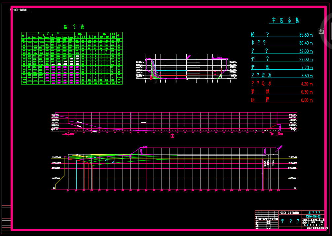The height and width of the screenshot is (236, 332).
Task: Select the 80.40 m waterline length value
Action: coord(306,43)
